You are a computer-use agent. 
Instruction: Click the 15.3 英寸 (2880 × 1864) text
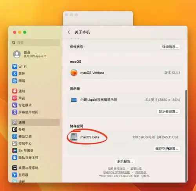[162, 100]
